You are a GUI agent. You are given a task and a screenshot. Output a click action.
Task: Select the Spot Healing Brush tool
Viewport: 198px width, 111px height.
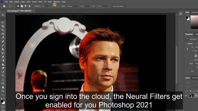3,41
